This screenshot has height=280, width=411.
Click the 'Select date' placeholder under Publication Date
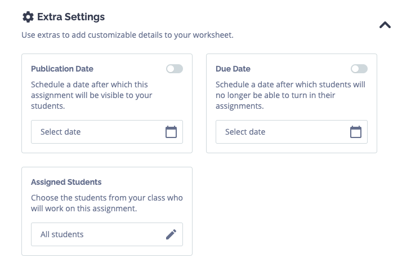point(61,132)
